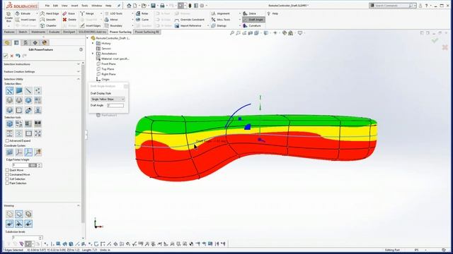Click the Dialogs tool
This screenshot has width=453, height=254.
219,25
